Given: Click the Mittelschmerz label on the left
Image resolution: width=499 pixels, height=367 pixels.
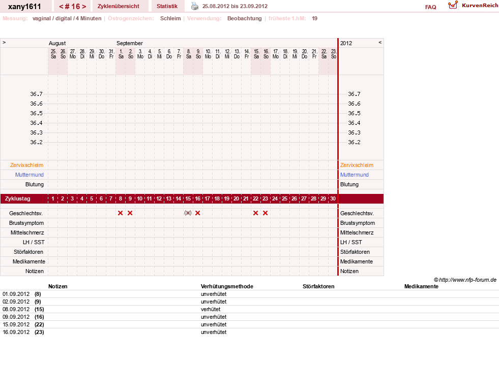Looking at the screenshot, I should click(27, 232).
